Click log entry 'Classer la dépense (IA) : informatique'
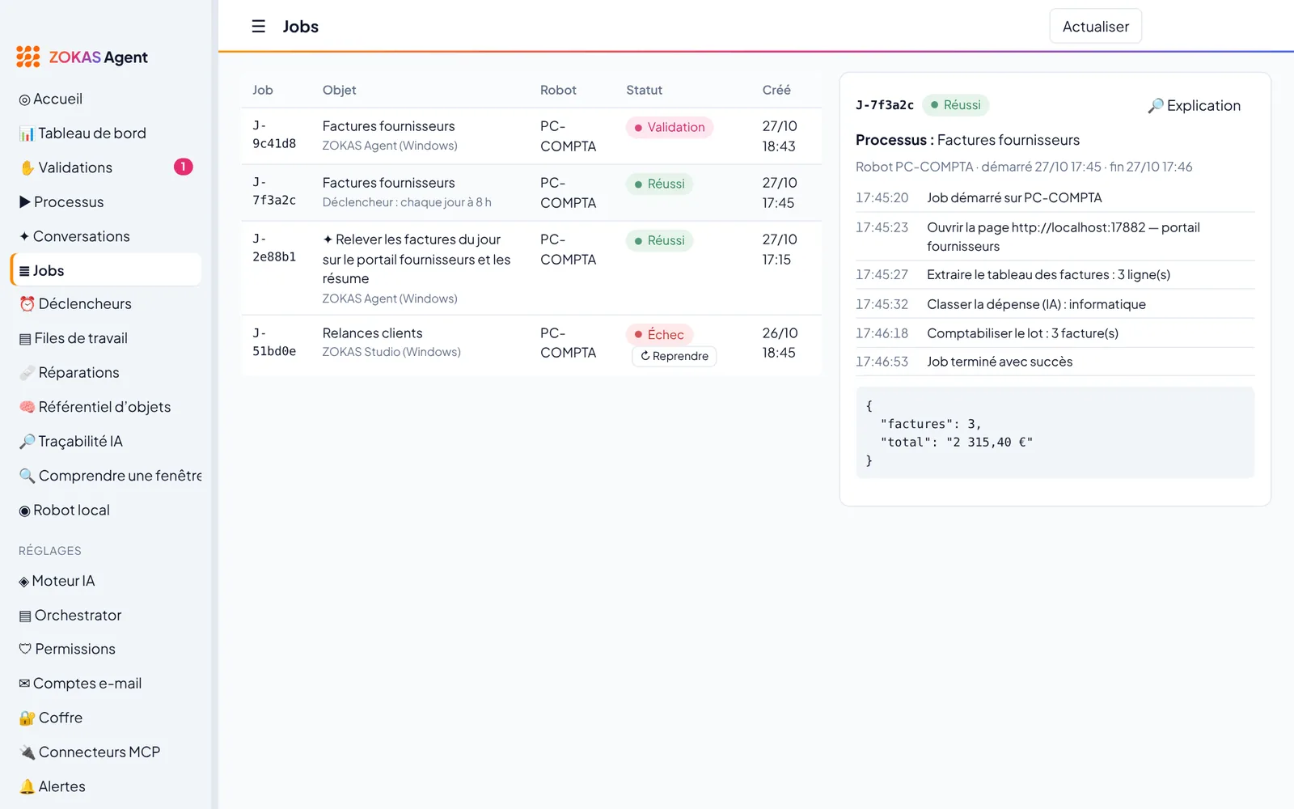 coord(1055,304)
